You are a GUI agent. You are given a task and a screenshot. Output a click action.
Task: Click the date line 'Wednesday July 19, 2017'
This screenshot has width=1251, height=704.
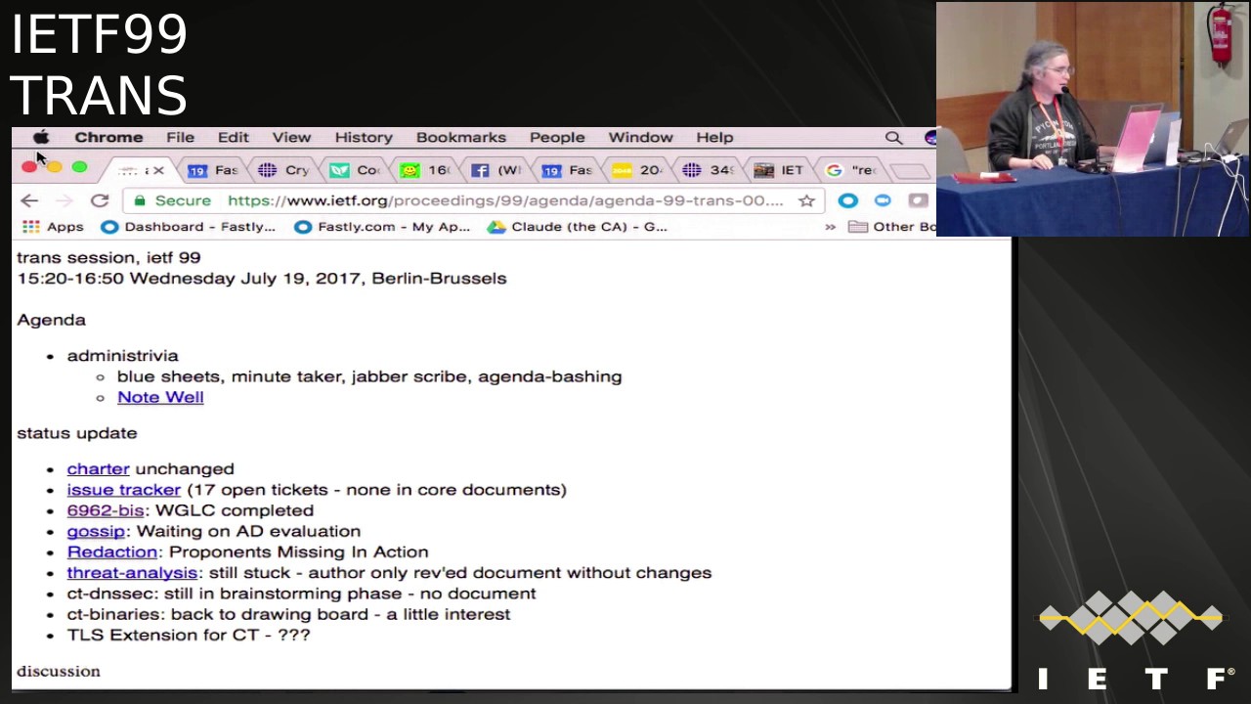245,279
